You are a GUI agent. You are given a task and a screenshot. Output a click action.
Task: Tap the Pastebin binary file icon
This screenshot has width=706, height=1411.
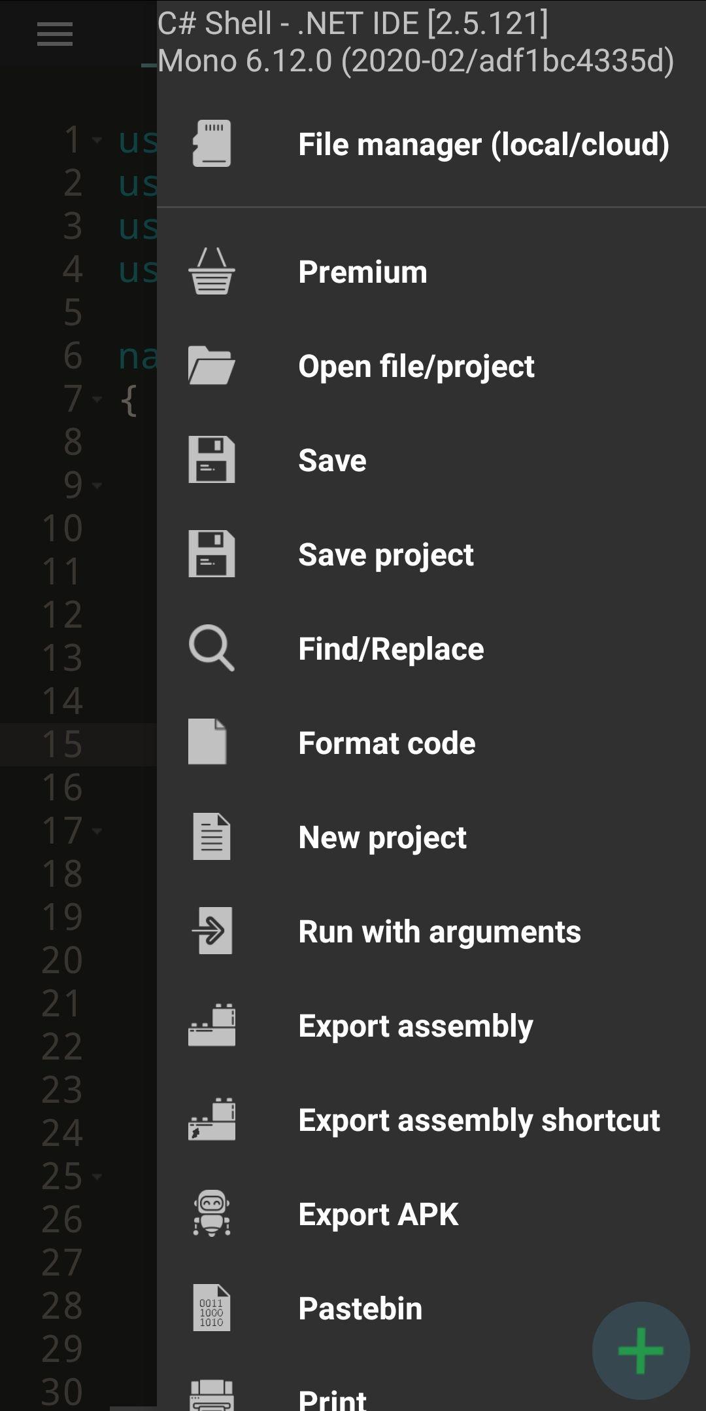(x=211, y=1308)
